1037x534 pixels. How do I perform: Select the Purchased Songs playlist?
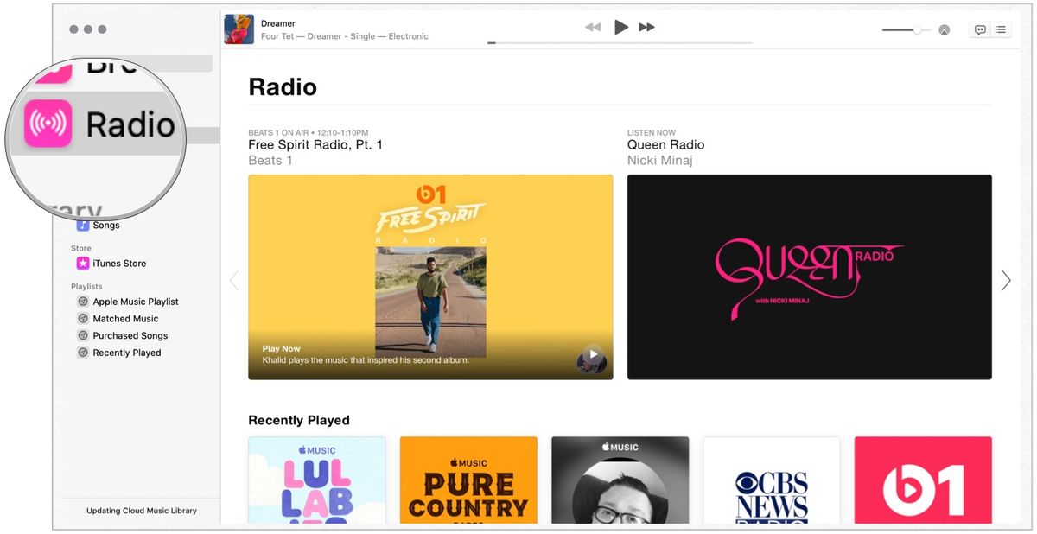[130, 335]
